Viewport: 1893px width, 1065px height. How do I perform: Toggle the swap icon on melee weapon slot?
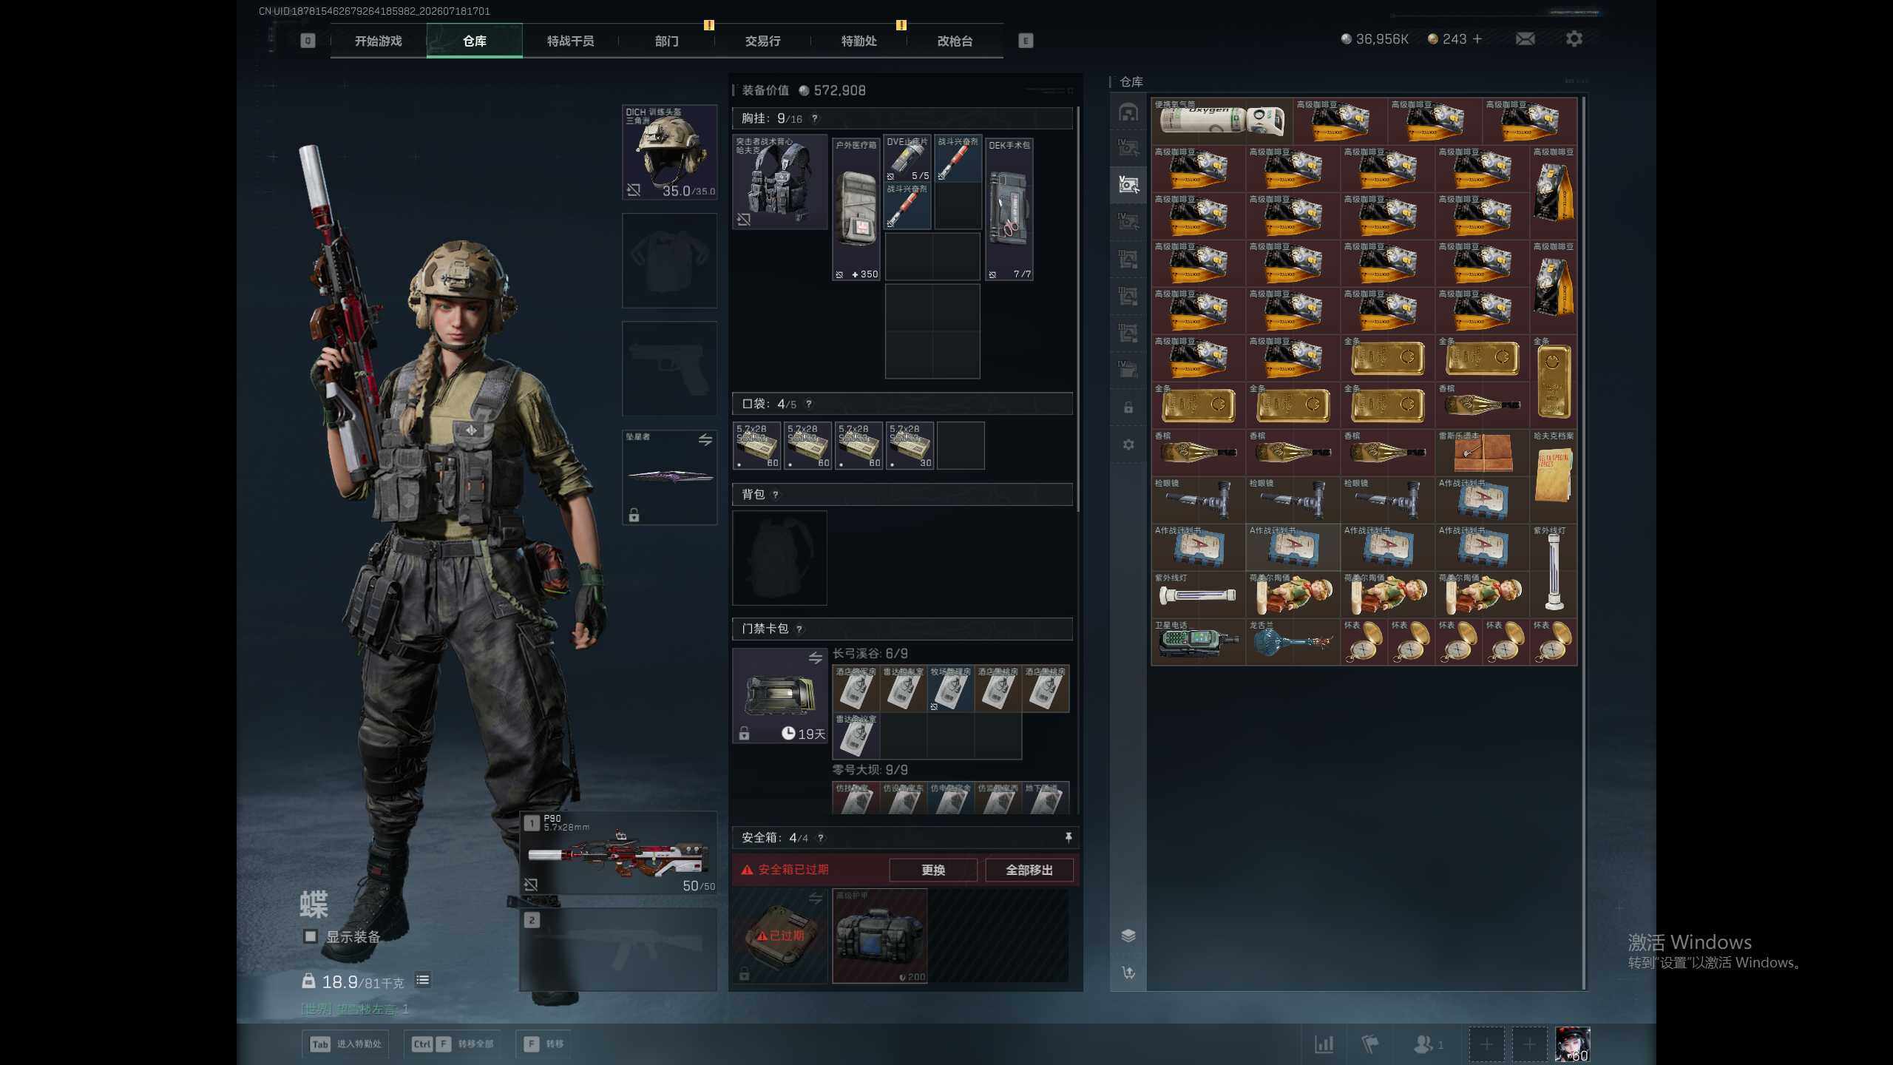click(x=705, y=440)
